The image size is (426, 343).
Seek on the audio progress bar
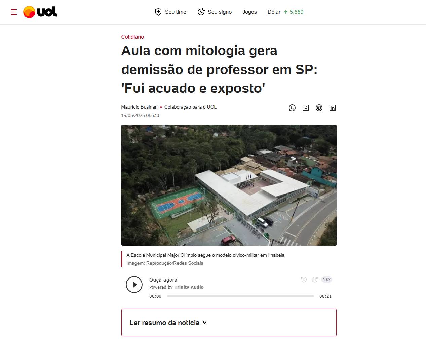point(240,296)
